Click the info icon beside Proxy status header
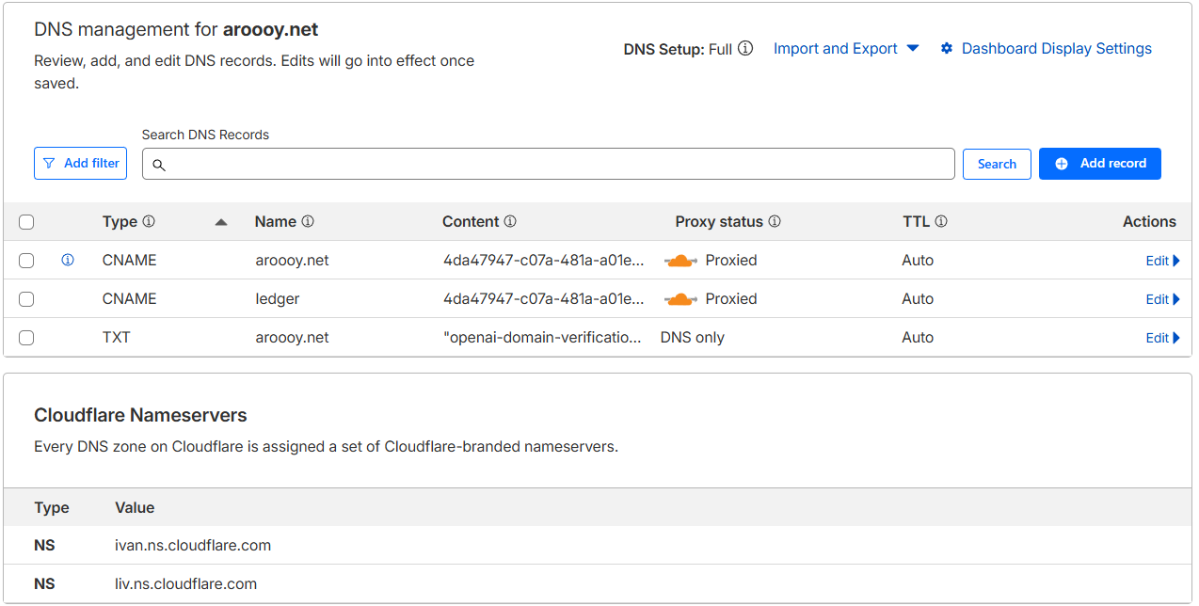 775,222
